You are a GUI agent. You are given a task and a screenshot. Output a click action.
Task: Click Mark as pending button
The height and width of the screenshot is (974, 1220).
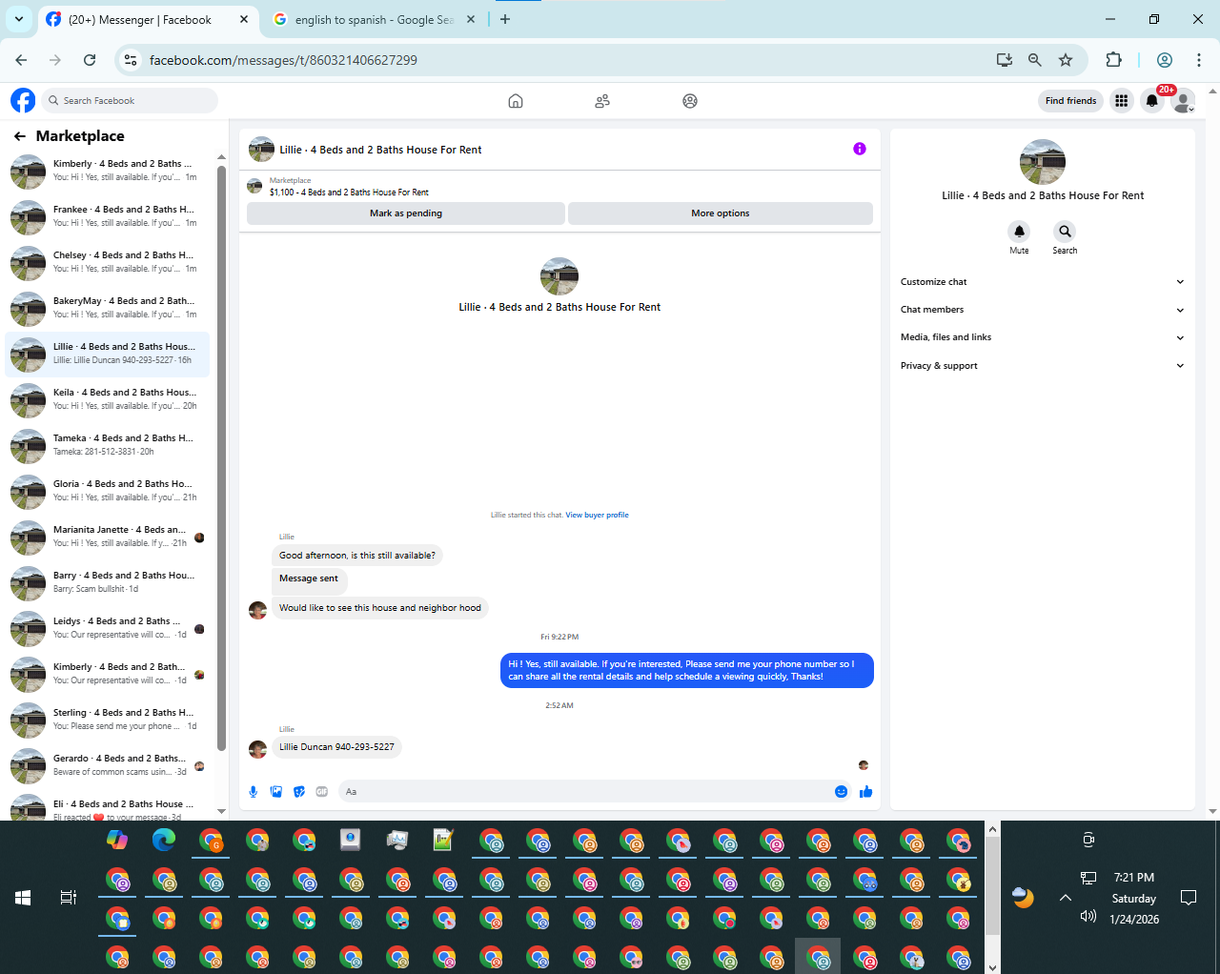pyautogui.click(x=406, y=213)
